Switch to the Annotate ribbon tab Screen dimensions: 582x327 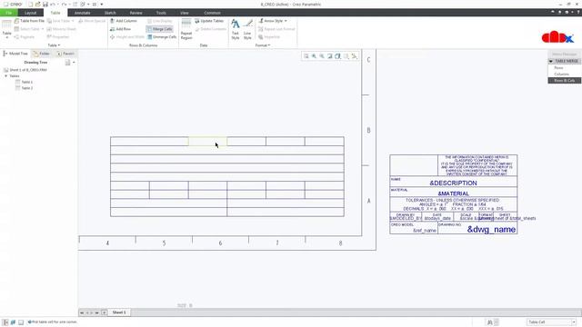point(82,13)
